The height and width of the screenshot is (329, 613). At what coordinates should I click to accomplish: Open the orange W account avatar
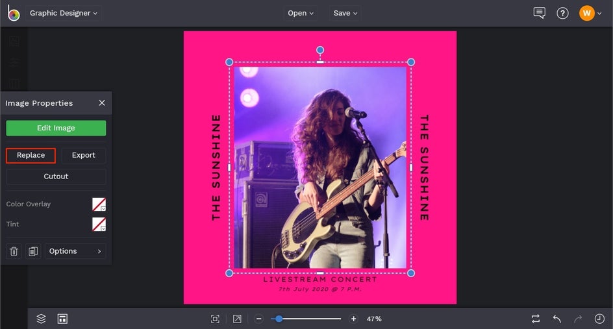pos(587,13)
